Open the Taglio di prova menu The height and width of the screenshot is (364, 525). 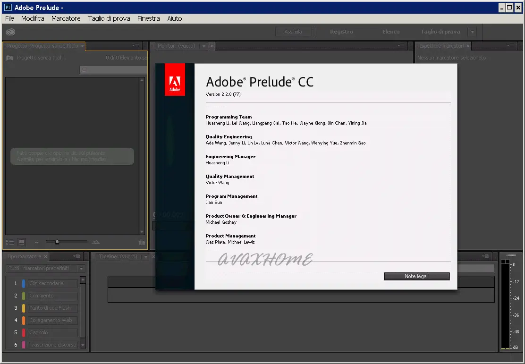pos(109,18)
